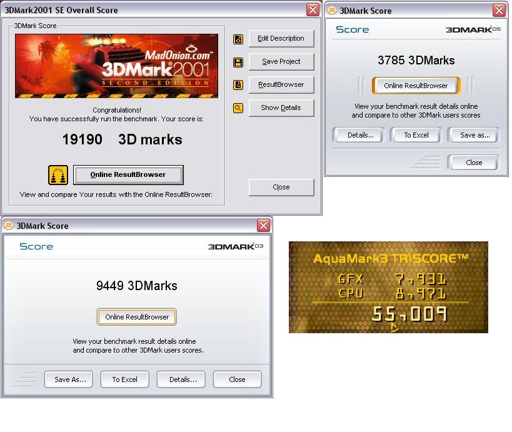The width and height of the screenshot is (512, 432).
Task: Close the 3DMark05 Score window via X
Action: 499,10
